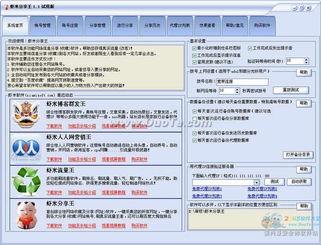Click the doll icon of 虾米分享王

click(x=27, y=215)
